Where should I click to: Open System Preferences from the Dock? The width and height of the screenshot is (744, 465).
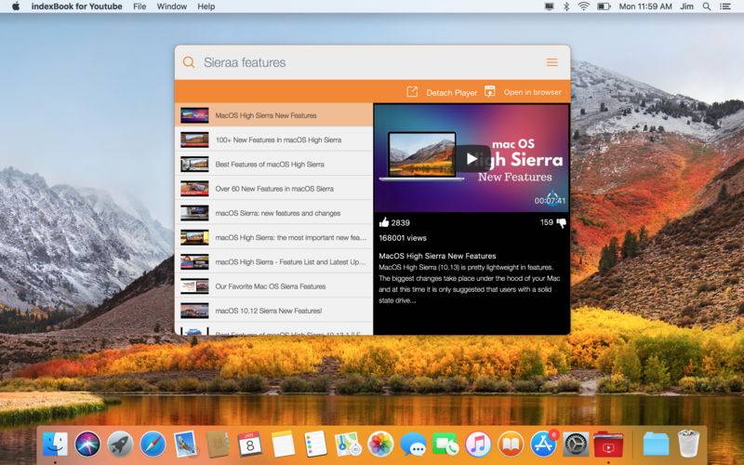576,445
